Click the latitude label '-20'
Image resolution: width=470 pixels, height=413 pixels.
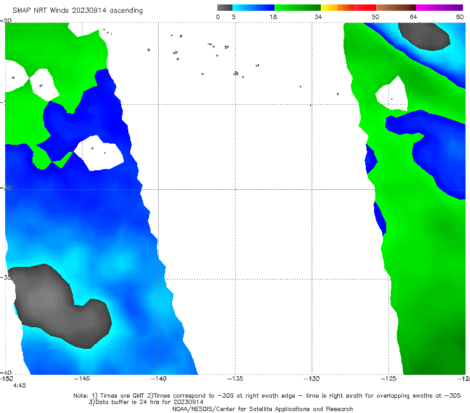(6, 20)
